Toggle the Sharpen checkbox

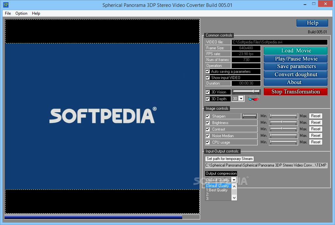coord(208,116)
